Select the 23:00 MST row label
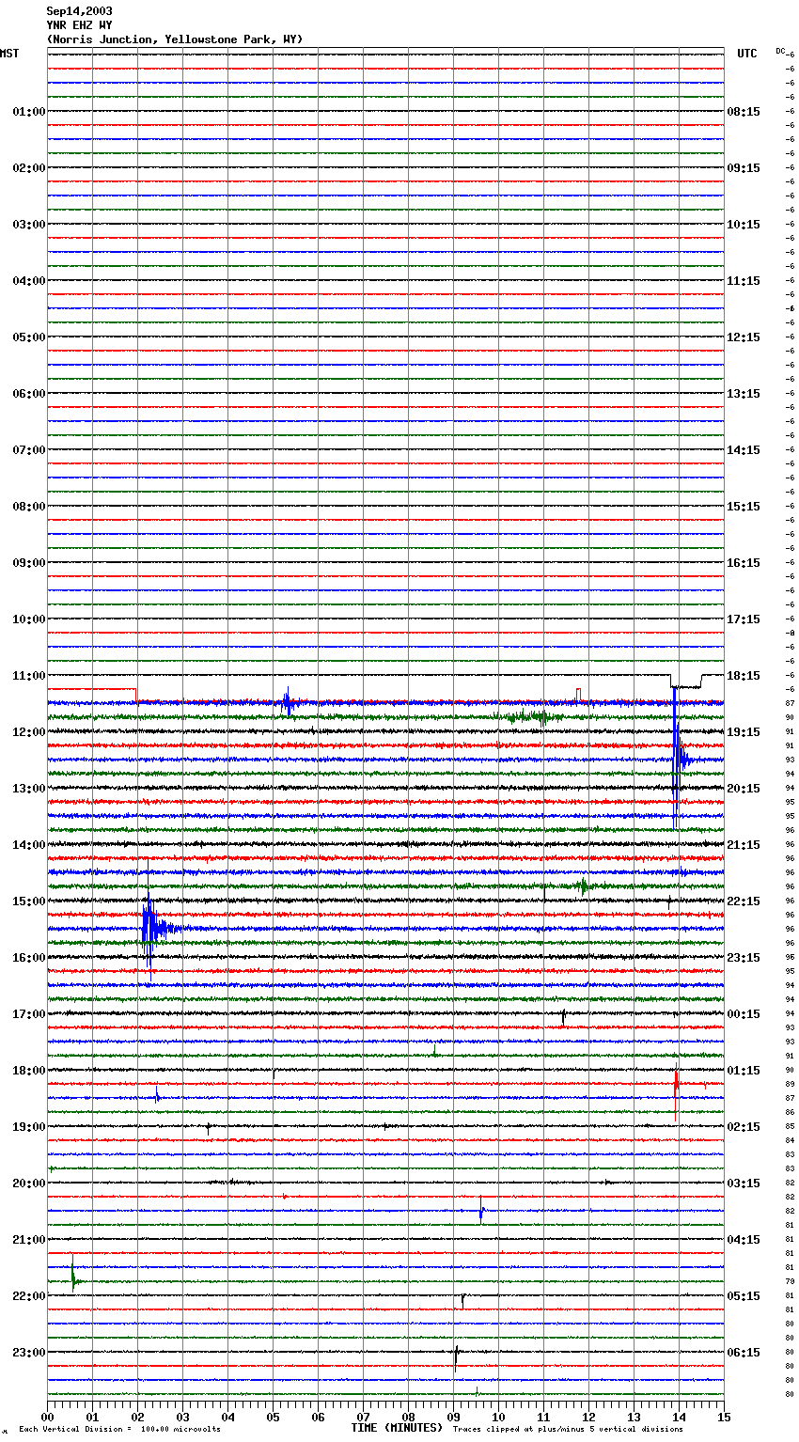The image size is (799, 1442). click(x=28, y=1353)
